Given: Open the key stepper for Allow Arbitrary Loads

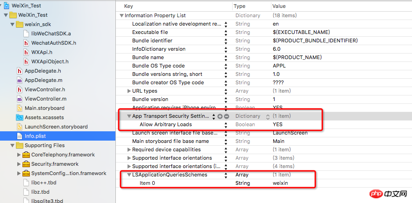Looking at the screenshot, I should 226,124.
